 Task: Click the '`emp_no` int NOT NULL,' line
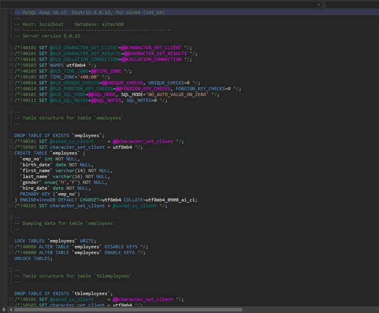coord(50,159)
